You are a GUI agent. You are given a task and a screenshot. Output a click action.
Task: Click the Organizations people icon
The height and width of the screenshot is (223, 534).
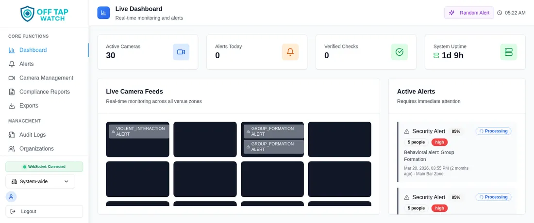pos(12,148)
